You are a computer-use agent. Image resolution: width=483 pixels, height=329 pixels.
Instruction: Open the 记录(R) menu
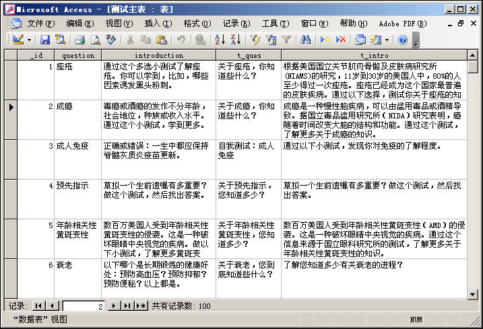point(236,24)
